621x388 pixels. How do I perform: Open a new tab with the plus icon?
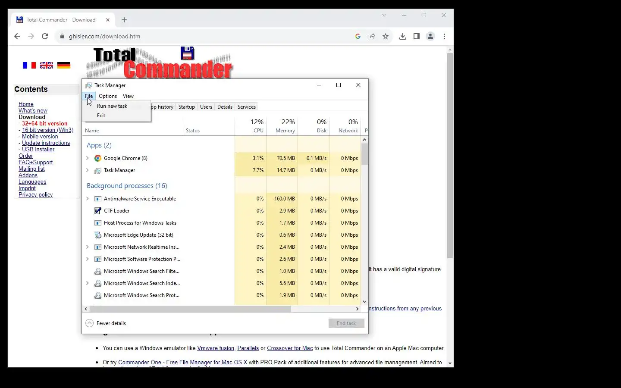tap(124, 20)
